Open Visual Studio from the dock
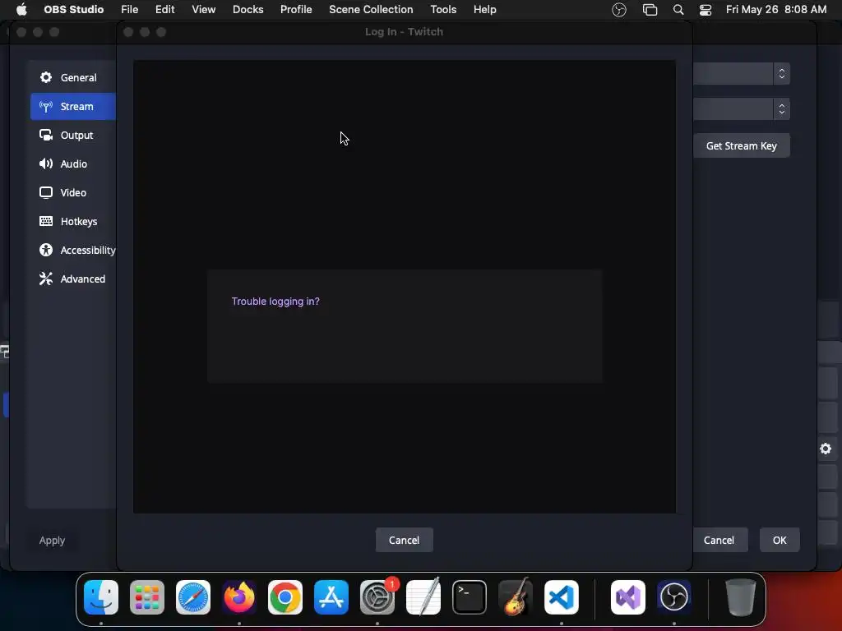 (x=627, y=597)
